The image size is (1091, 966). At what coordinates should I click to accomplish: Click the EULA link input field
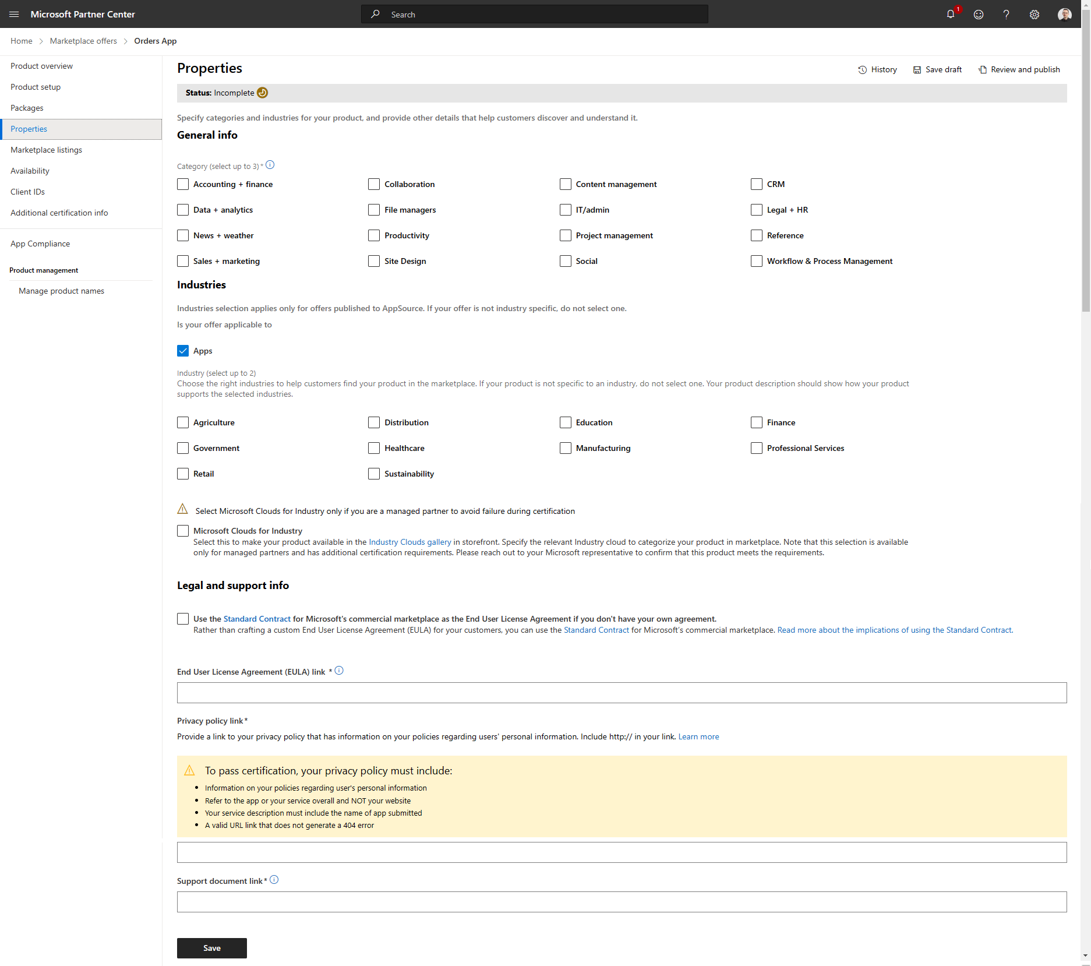click(x=622, y=693)
